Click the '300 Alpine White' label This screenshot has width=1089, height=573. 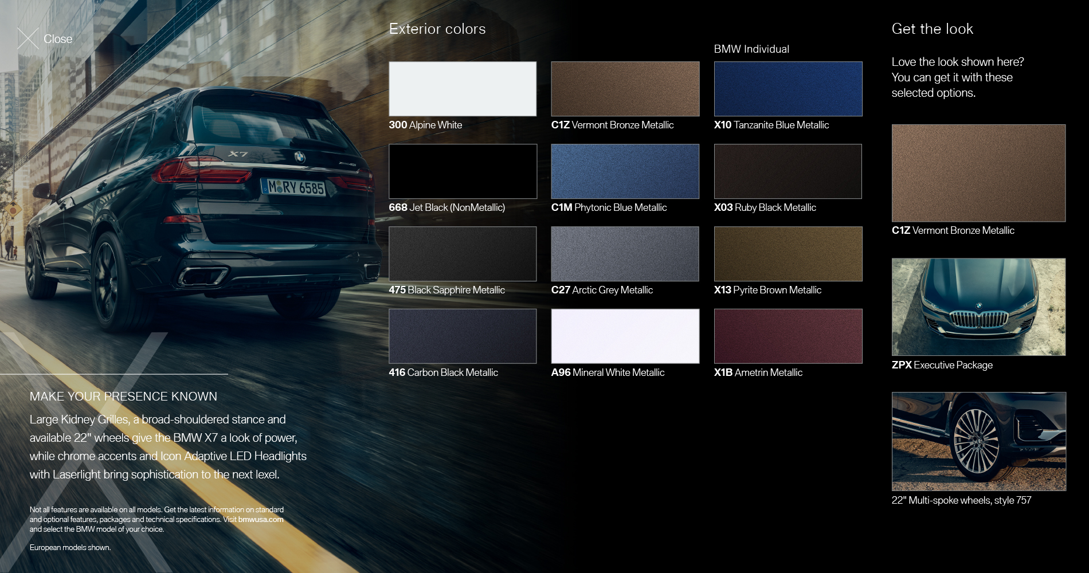coord(425,125)
